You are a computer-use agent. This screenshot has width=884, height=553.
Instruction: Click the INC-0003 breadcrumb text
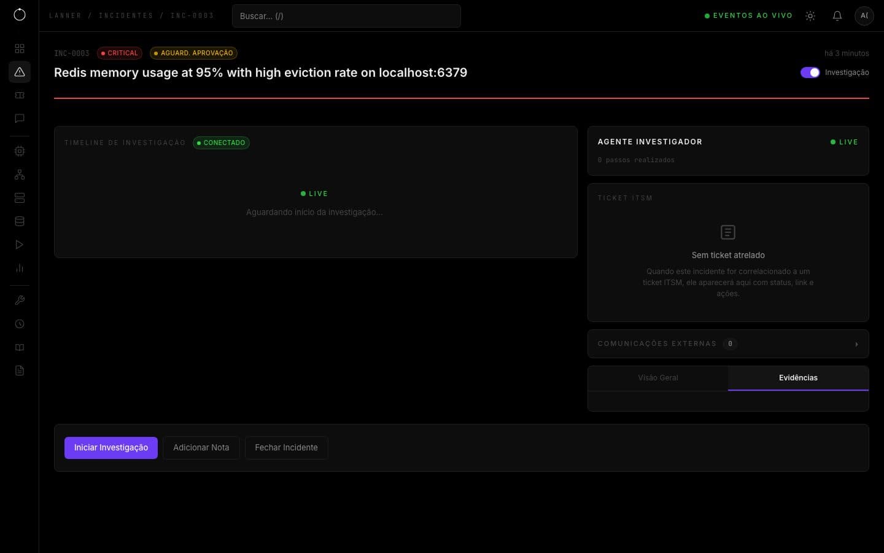[x=192, y=15]
